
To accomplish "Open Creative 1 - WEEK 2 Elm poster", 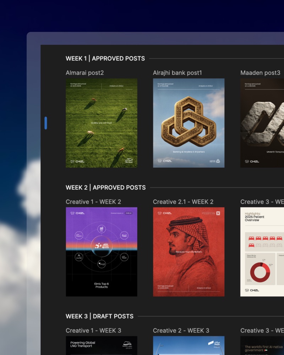I will [x=102, y=252].
